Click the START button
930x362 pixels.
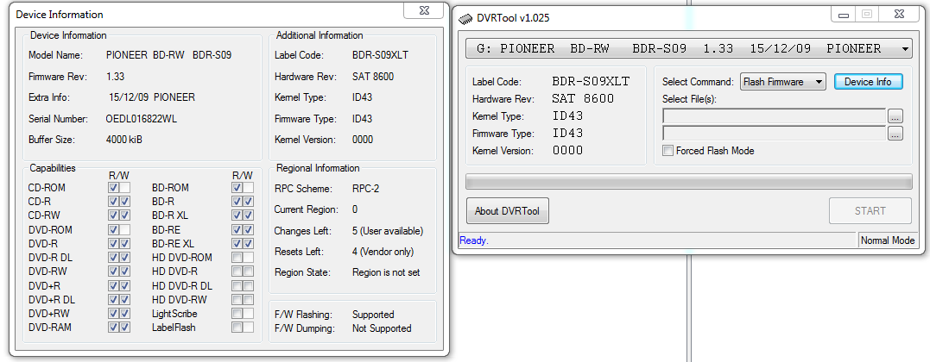coord(870,211)
